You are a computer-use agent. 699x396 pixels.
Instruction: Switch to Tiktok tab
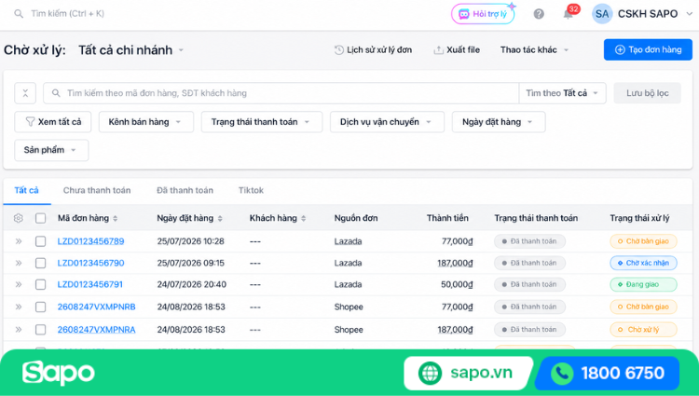(251, 190)
